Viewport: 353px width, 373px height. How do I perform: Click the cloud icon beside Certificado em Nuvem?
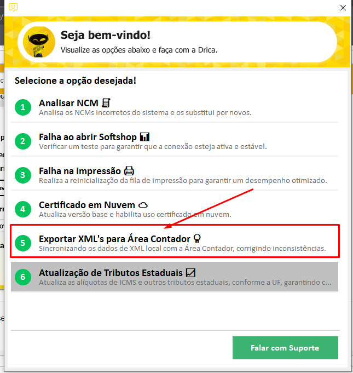pos(143,205)
